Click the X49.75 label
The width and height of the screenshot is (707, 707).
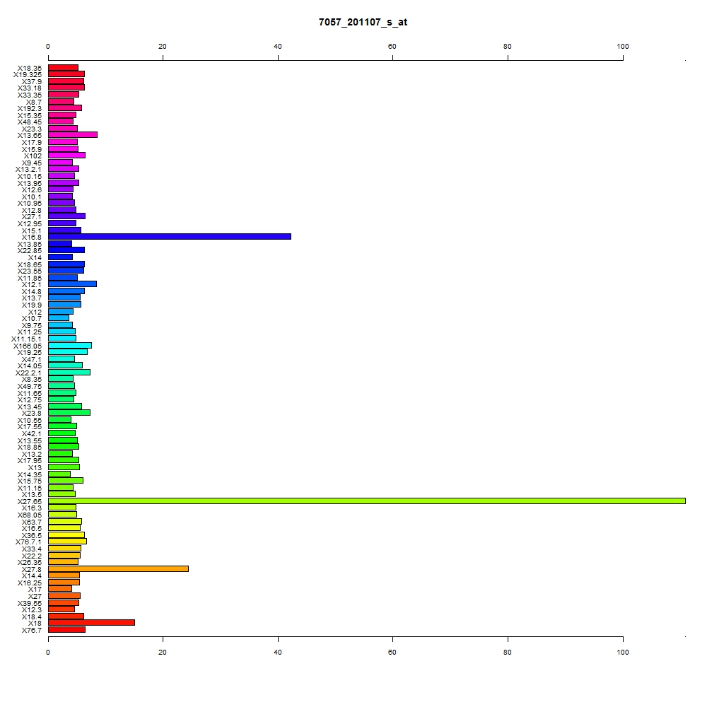click(x=29, y=387)
